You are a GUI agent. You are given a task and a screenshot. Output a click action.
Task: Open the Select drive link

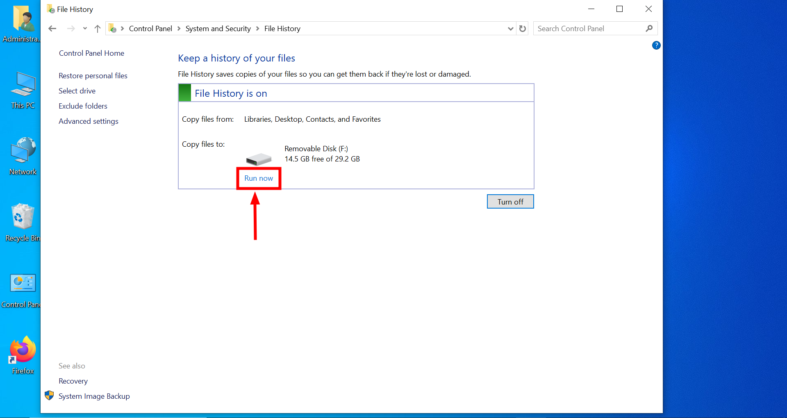point(77,91)
